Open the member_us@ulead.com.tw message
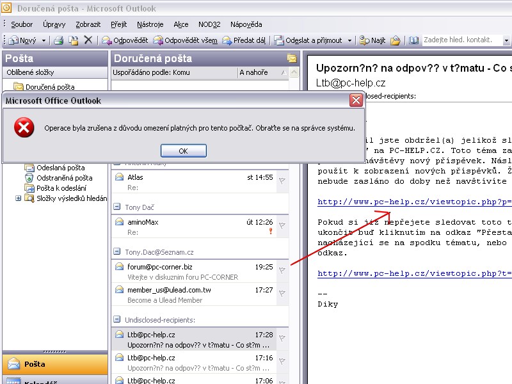This screenshot has height=384, width=512. (195, 294)
